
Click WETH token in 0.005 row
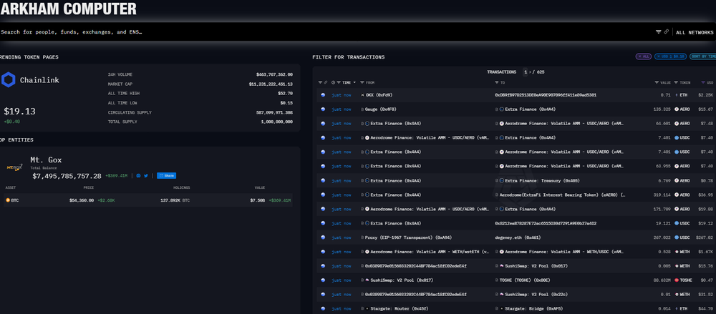684,265
